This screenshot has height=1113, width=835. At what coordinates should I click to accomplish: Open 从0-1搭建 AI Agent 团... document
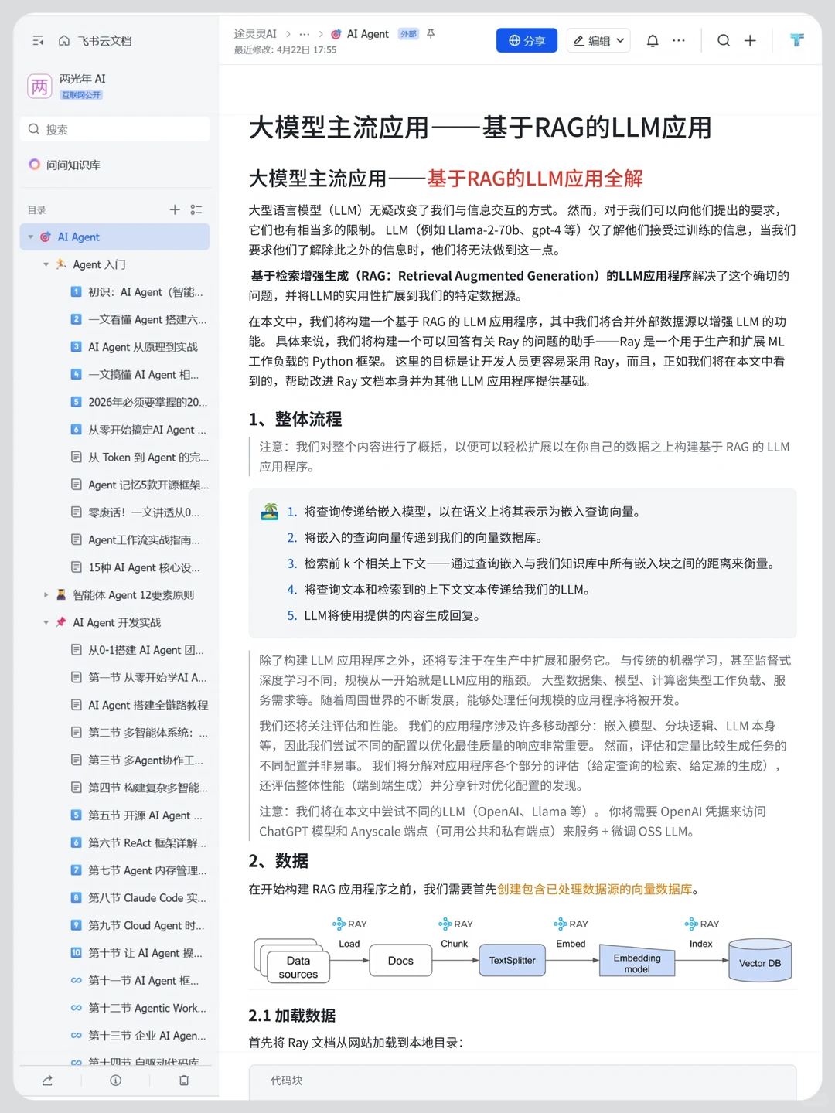pyautogui.click(x=139, y=650)
